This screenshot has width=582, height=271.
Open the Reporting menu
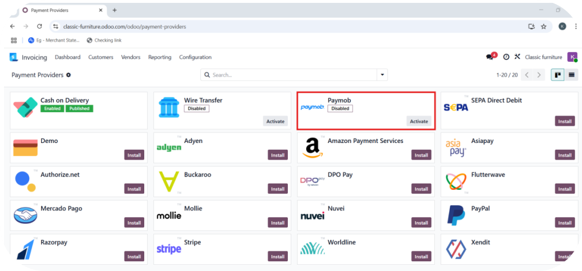(x=160, y=57)
